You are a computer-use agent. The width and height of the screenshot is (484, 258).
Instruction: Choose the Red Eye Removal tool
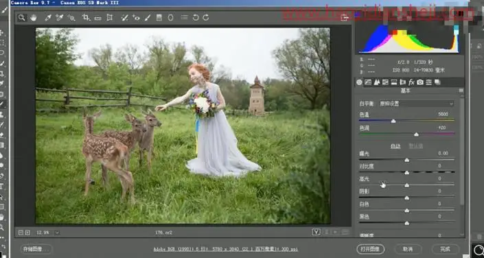point(136,18)
